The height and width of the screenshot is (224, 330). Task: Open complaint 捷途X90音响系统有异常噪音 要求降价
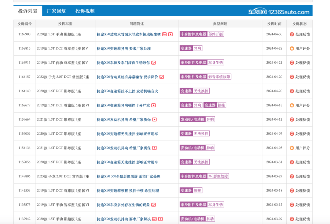[127, 77]
